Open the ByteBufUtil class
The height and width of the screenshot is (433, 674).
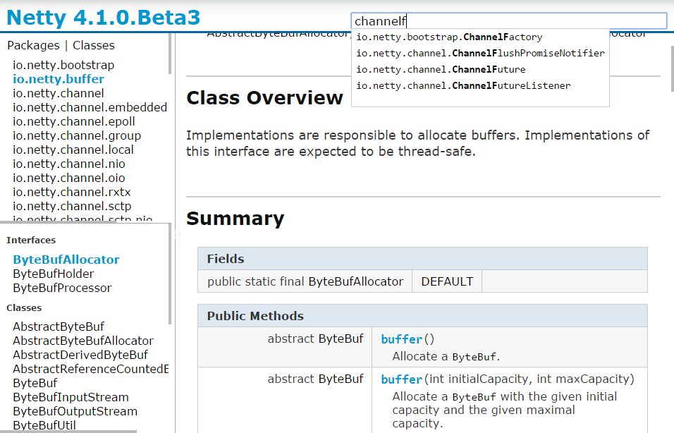click(44, 425)
